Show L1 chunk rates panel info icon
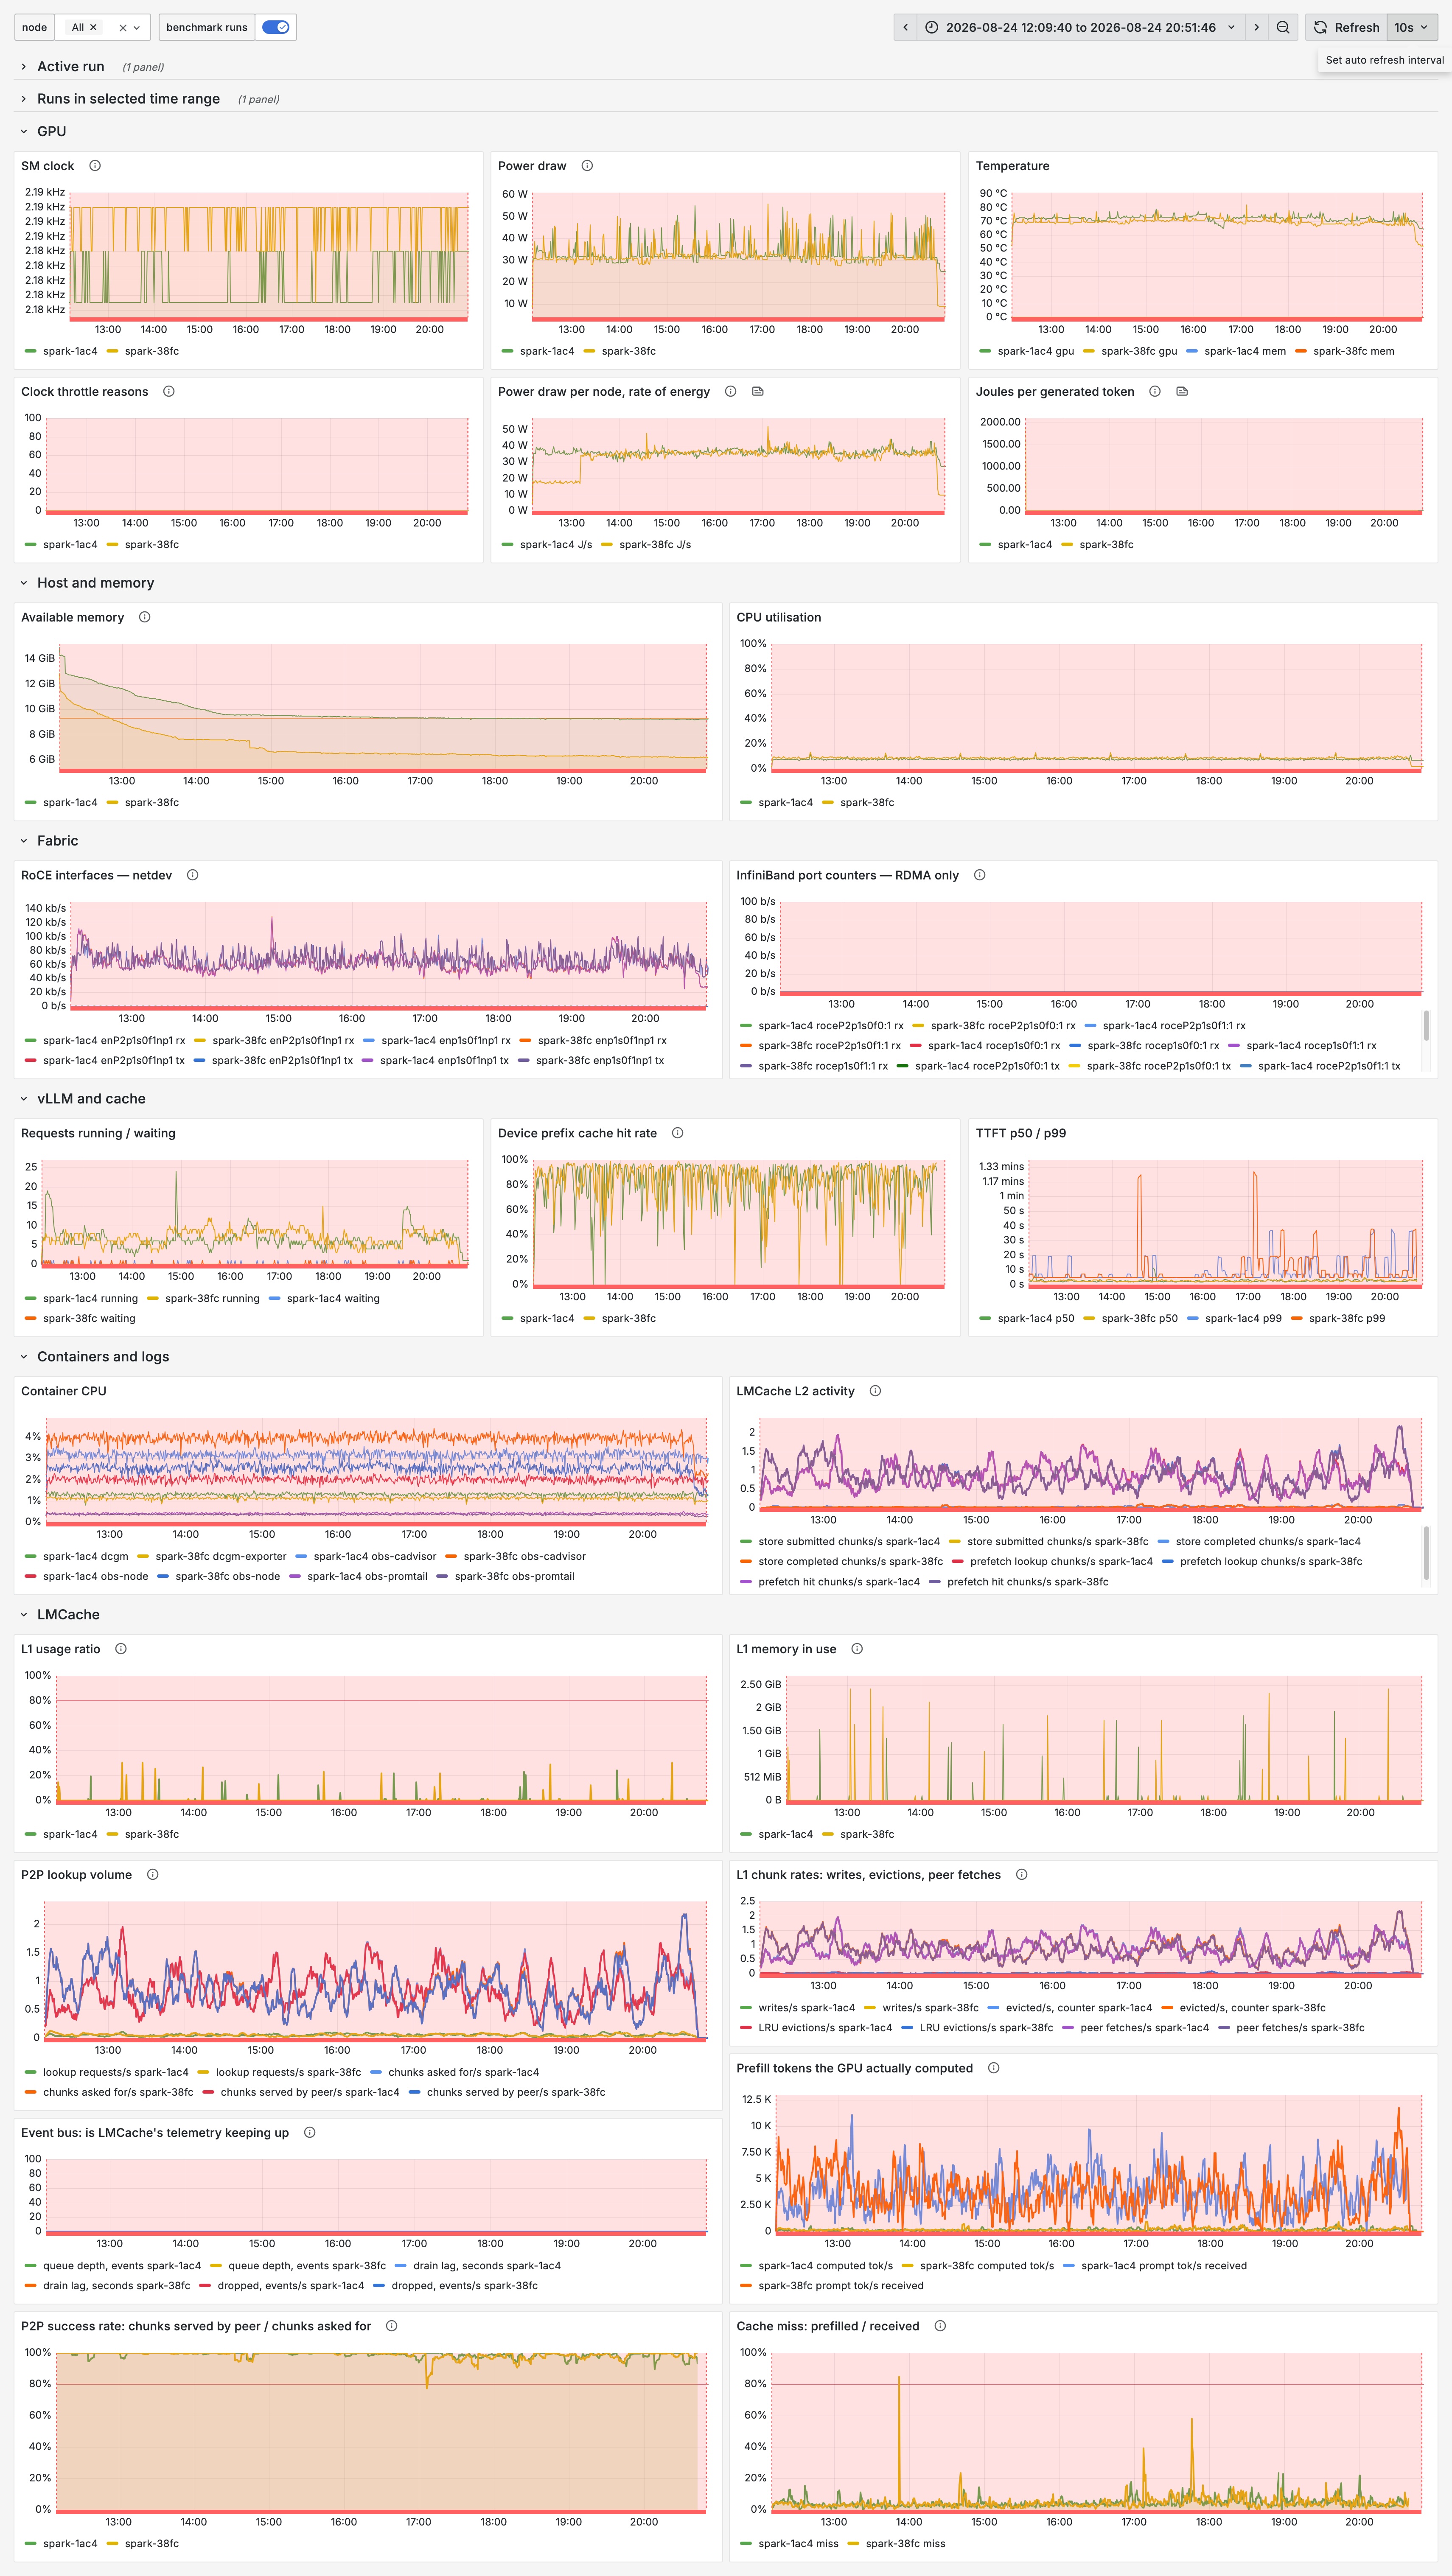Screen dimensions: 1452x2576 (1022, 1875)
